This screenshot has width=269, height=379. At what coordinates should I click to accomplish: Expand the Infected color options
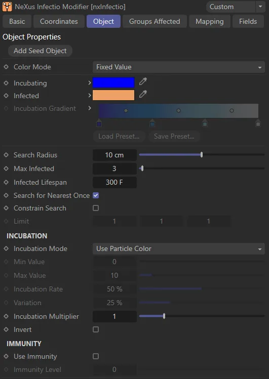coord(90,96)
